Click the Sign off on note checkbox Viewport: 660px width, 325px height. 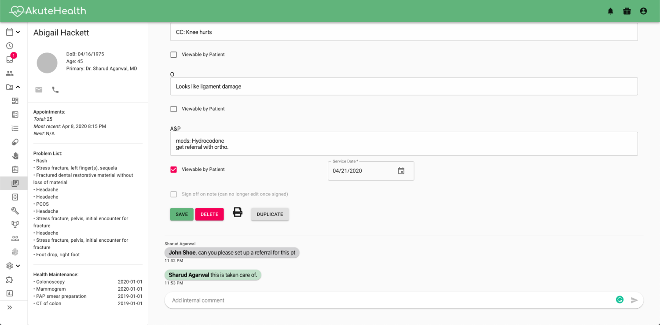pyautogui.click(x=173, y=194)
